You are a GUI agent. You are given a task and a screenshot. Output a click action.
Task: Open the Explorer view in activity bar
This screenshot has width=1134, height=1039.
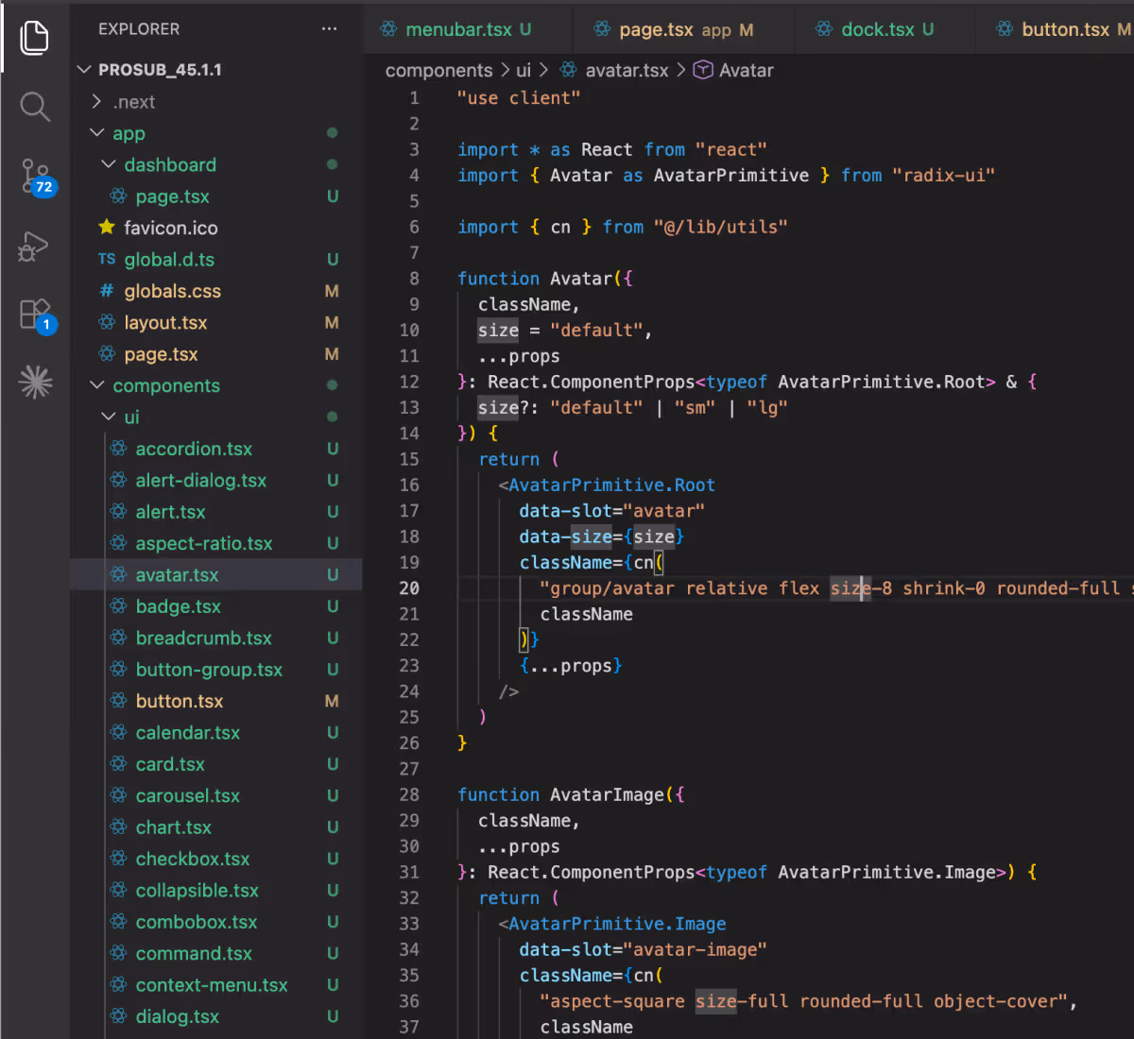coord(35,38)
